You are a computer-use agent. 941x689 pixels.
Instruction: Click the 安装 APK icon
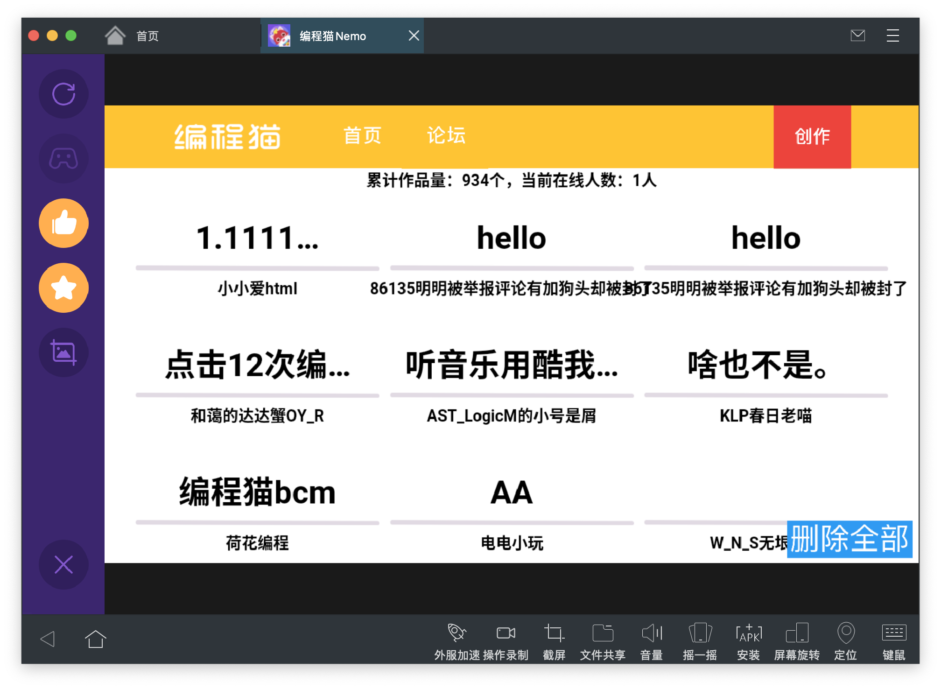pos(749,633)
